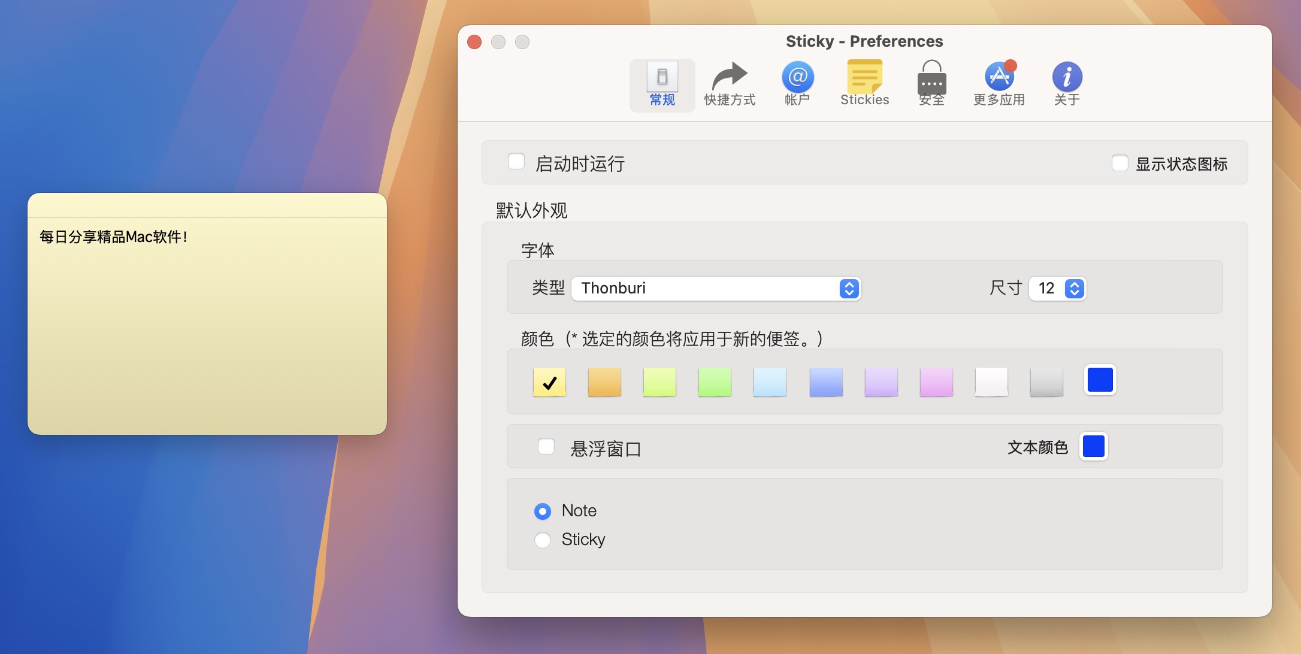Open the blue color picker swatch
Screen dimensions: 1301x654
click(x=1100, y=379)
